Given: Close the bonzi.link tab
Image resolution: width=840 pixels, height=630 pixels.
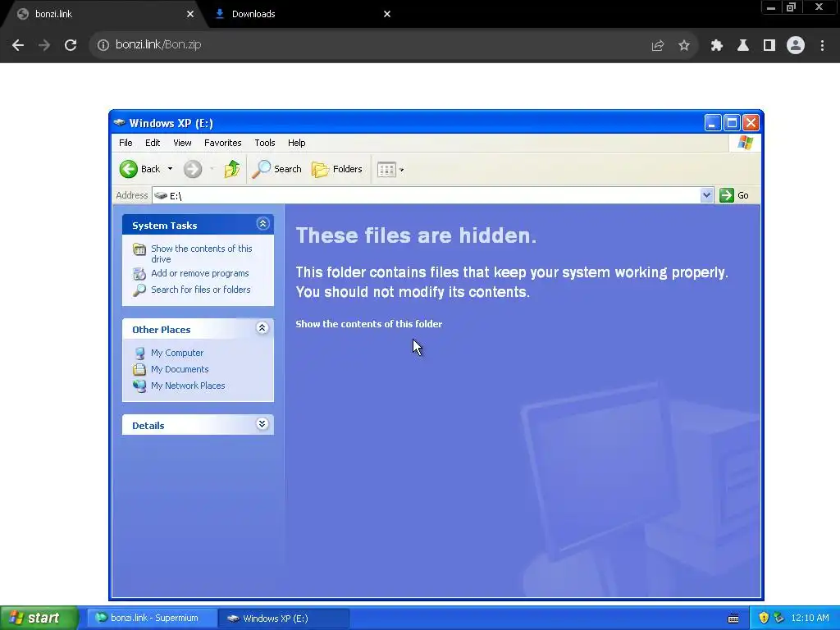Looking at the screenshot, I should tap(190, 14).
